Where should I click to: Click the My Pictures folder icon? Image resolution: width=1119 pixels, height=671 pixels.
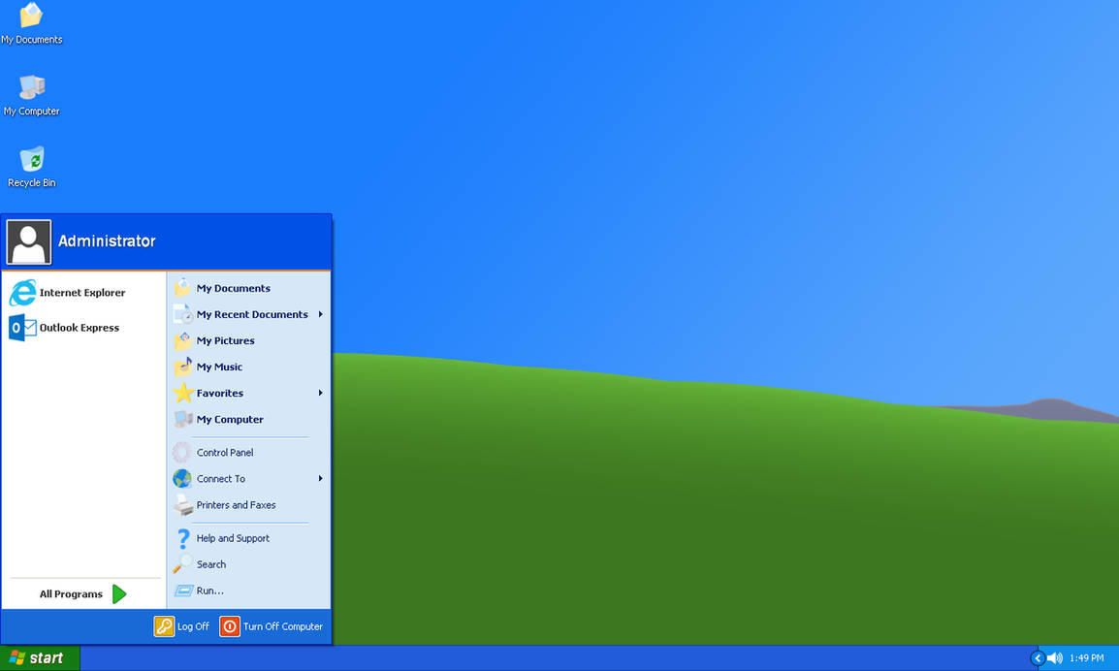(182, 340)
